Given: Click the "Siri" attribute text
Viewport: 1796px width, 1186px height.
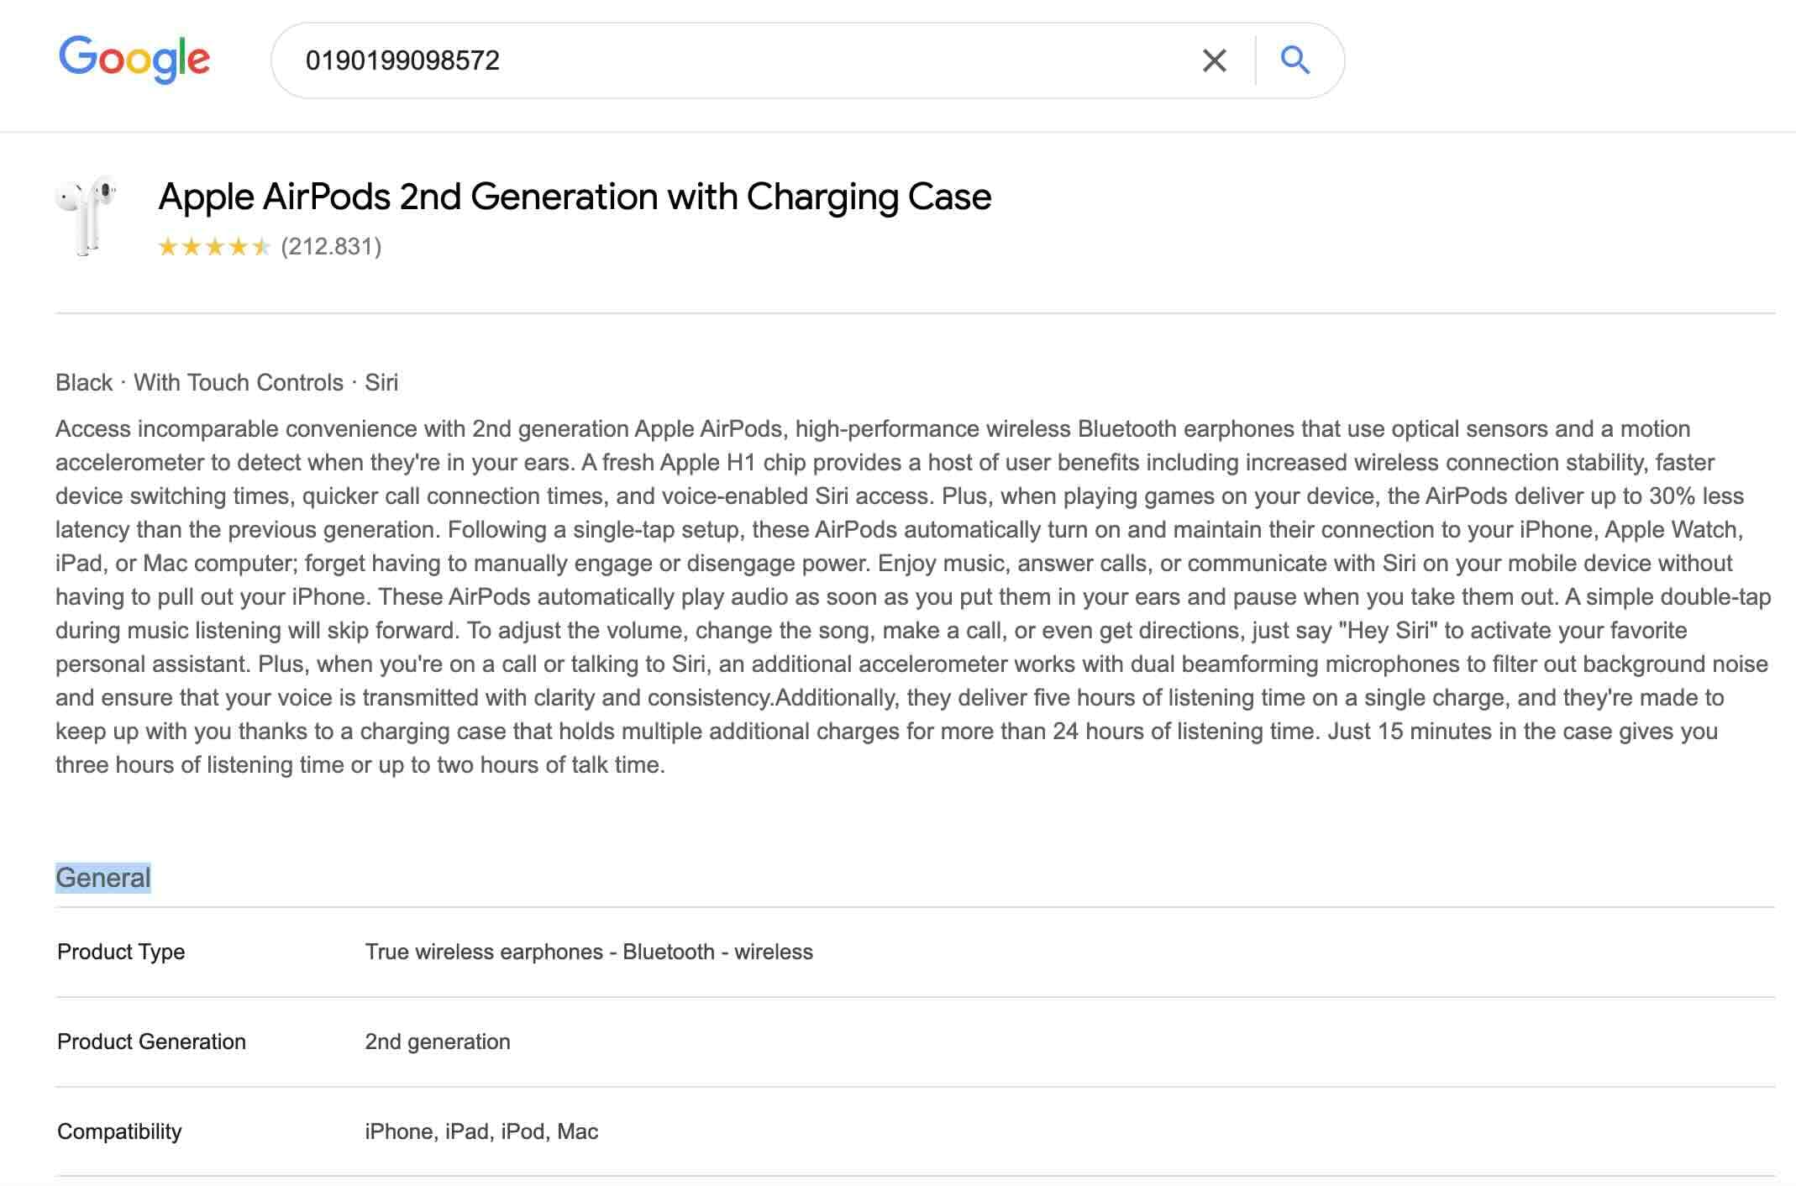Looking at the screenshot, I should point(381,383).
